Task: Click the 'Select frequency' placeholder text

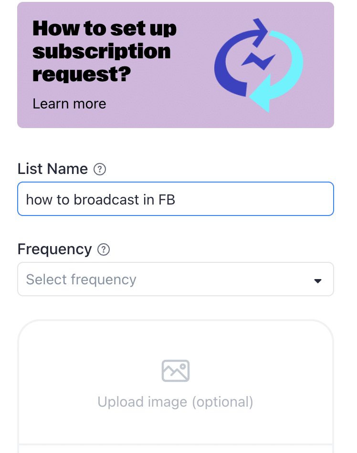Action: tap(81, 280)
